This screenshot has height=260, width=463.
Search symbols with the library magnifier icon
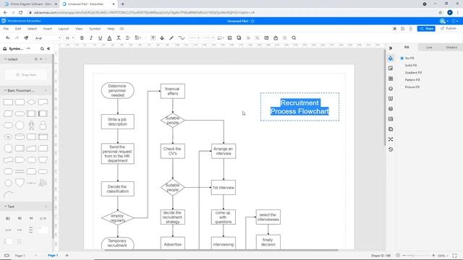pos(42,48)
